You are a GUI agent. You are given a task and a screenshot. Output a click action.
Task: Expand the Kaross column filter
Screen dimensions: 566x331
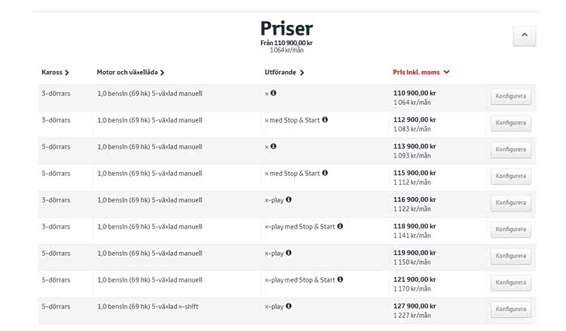(x=55, y=73)
